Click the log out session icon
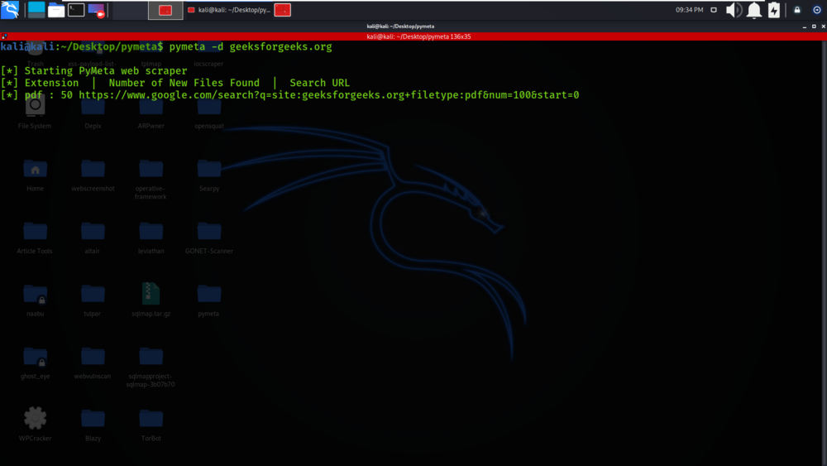827x466 pixels. (817, 10)
